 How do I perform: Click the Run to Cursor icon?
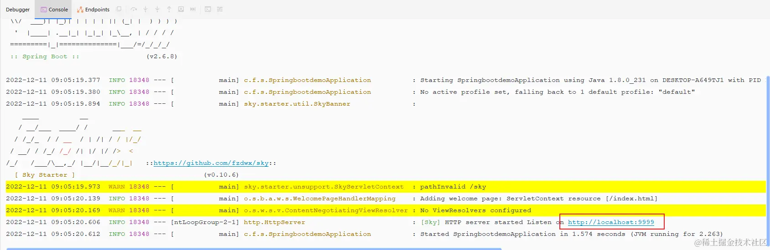coord(193,9)
